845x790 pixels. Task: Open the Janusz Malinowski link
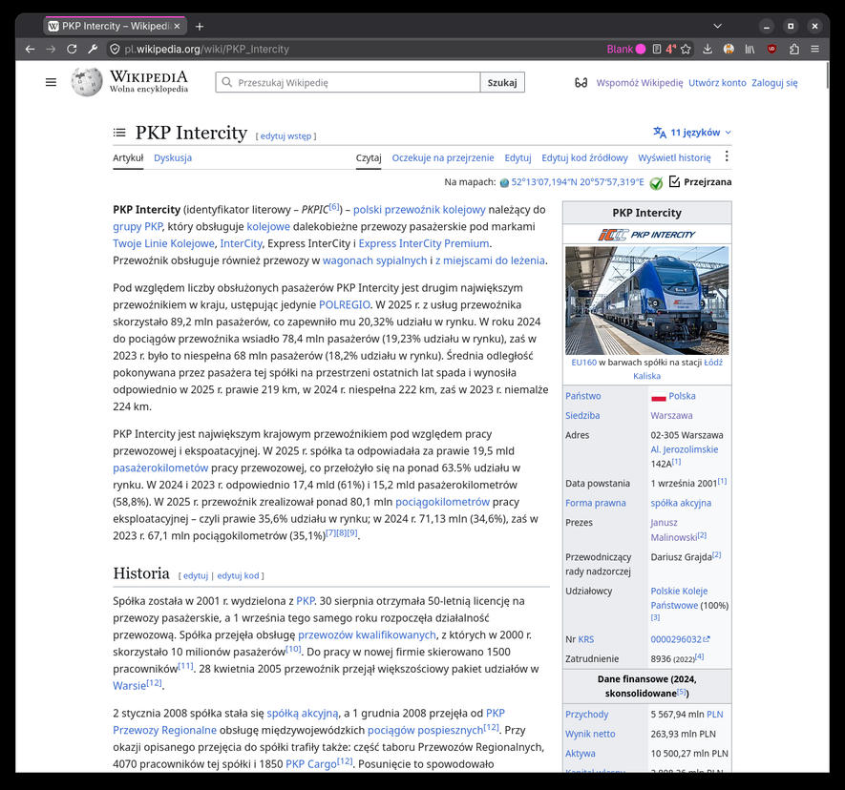674,530
